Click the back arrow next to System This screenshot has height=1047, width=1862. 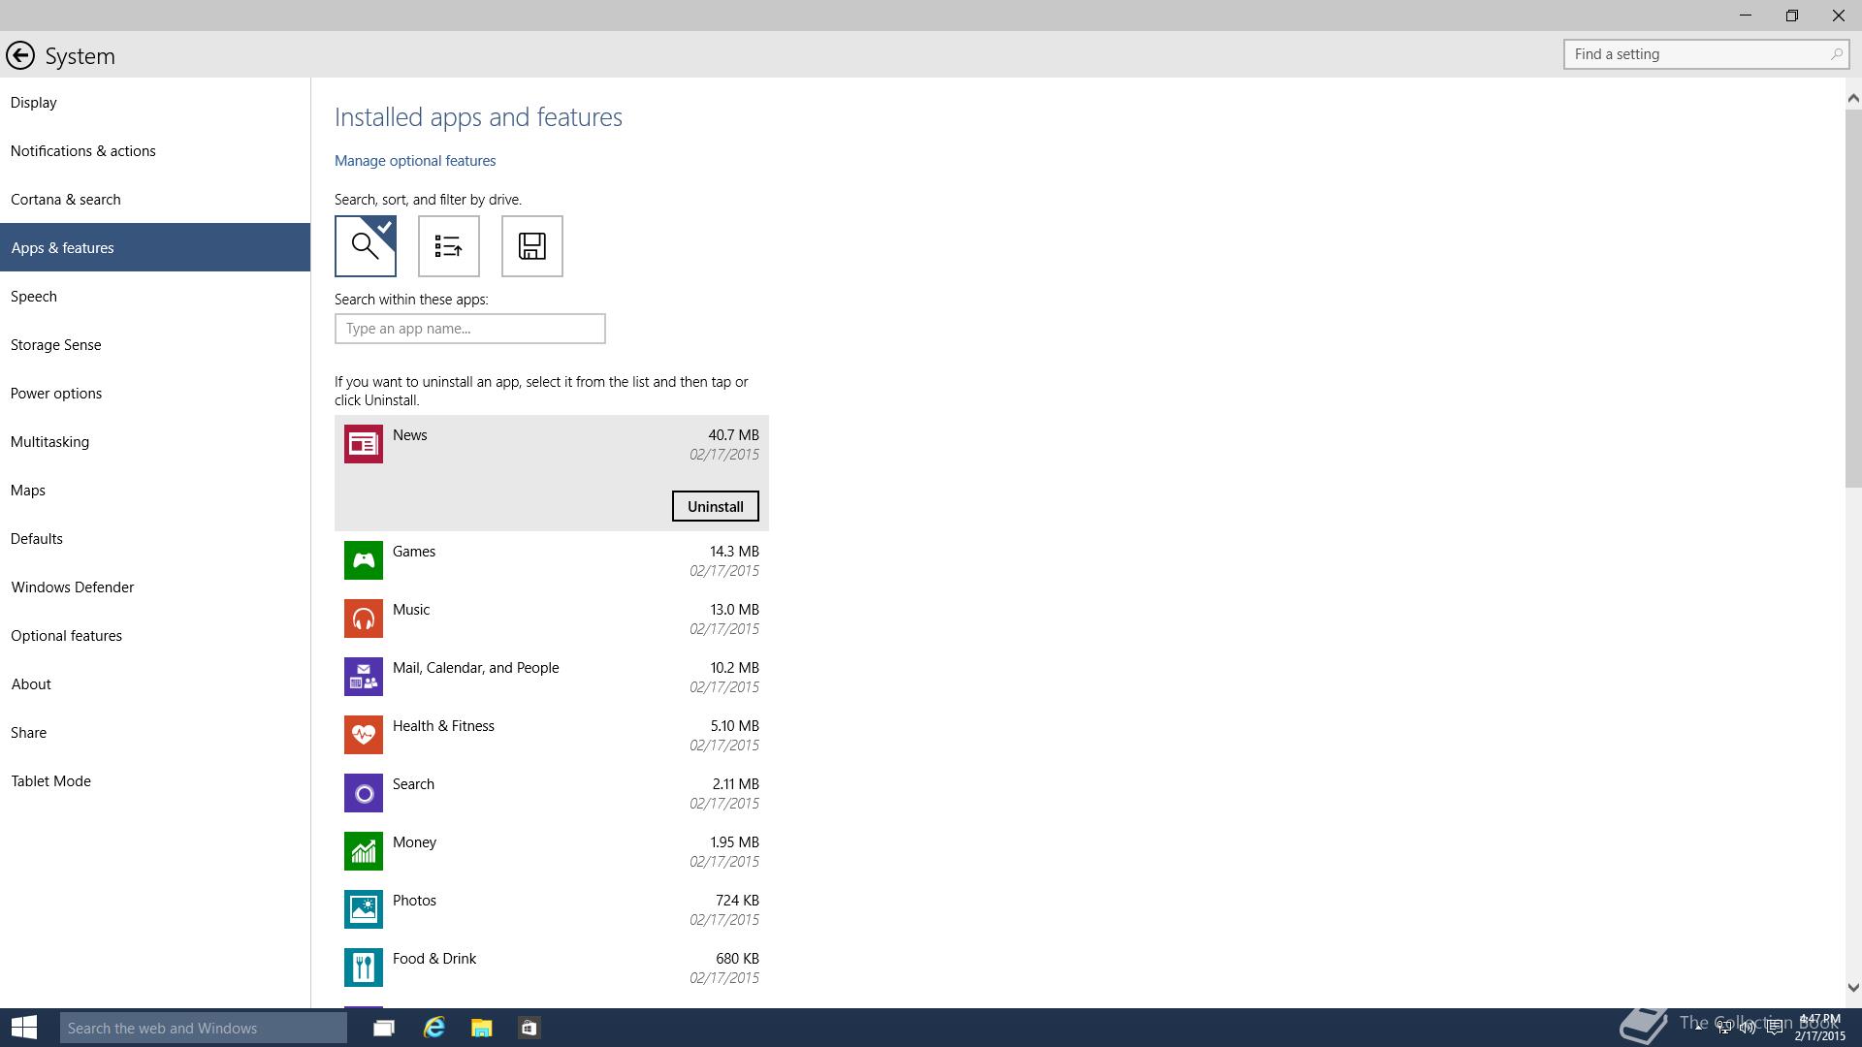coord(20,56)
